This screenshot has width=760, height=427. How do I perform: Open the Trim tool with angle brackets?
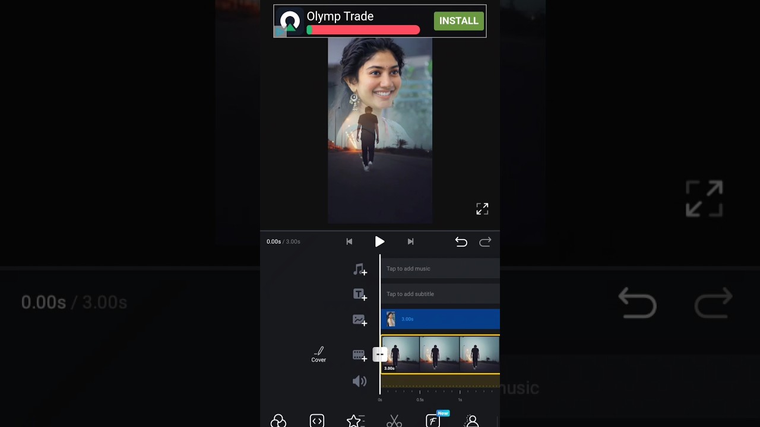click(317, 420)
